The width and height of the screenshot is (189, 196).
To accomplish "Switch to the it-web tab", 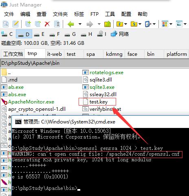I will 55,54.
